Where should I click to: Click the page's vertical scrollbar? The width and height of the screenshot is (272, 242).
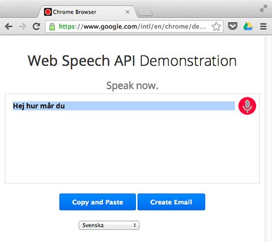pos(268,138)
